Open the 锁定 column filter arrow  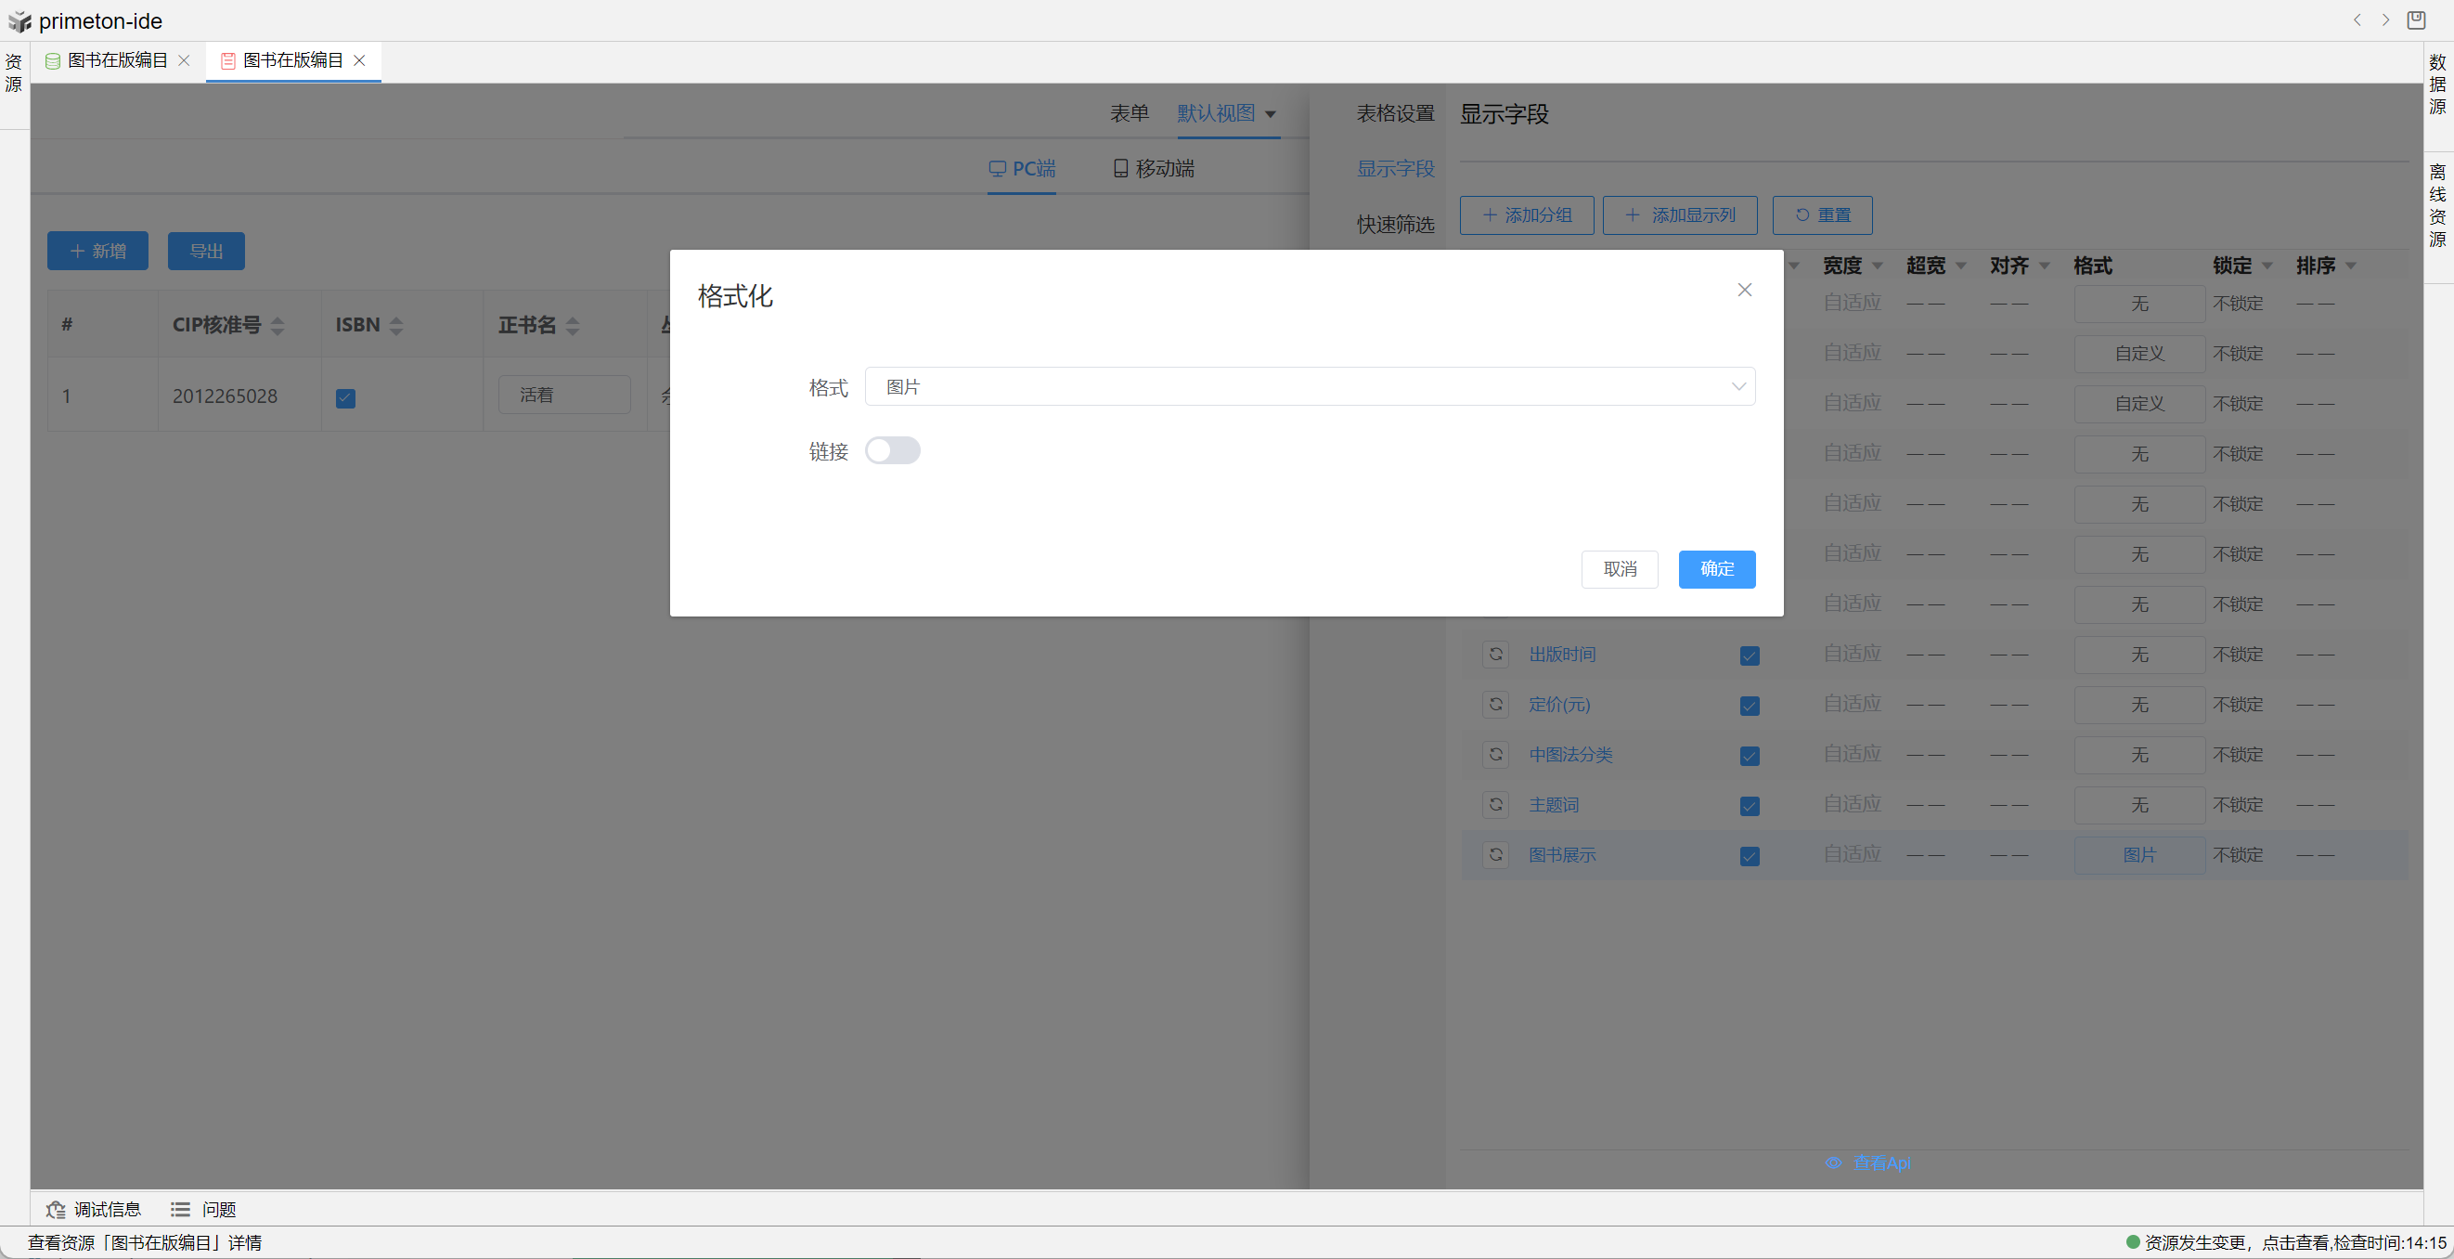click(2267, 266)
